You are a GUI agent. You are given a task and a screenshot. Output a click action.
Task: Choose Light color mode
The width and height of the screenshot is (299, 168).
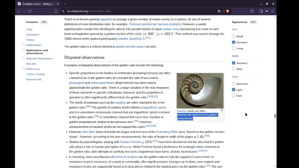(x=234, y=90)
